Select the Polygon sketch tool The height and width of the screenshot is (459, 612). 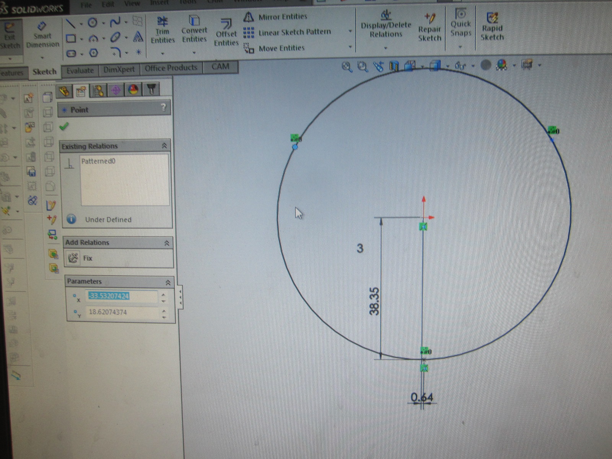[94, 53]
